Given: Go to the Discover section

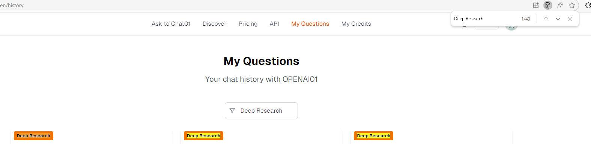Looking at the screenshot, I should click(x=215, y=24).
